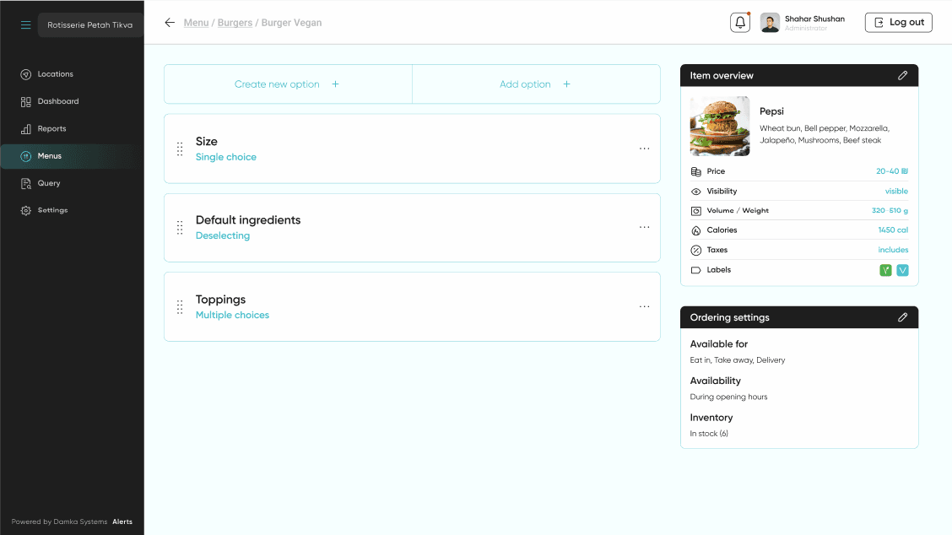The image size is (952, 535).
Task: Open Dashboard in the sidebar
Action: (x=58, y=101)
